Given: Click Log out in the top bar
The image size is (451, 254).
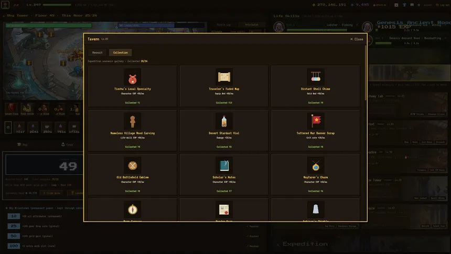Looking at the screenshot, I should coord(443,5).
